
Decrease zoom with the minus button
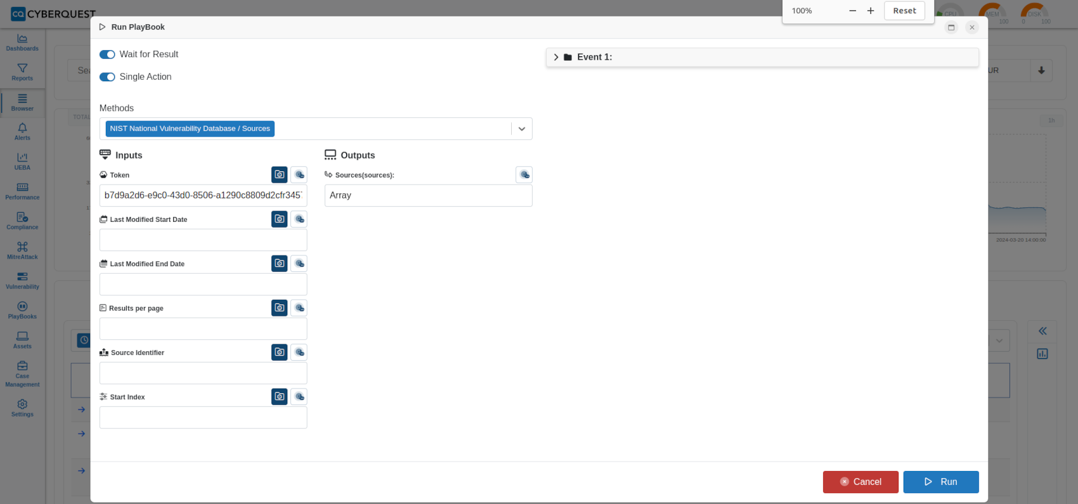click(x=852, y=11)
